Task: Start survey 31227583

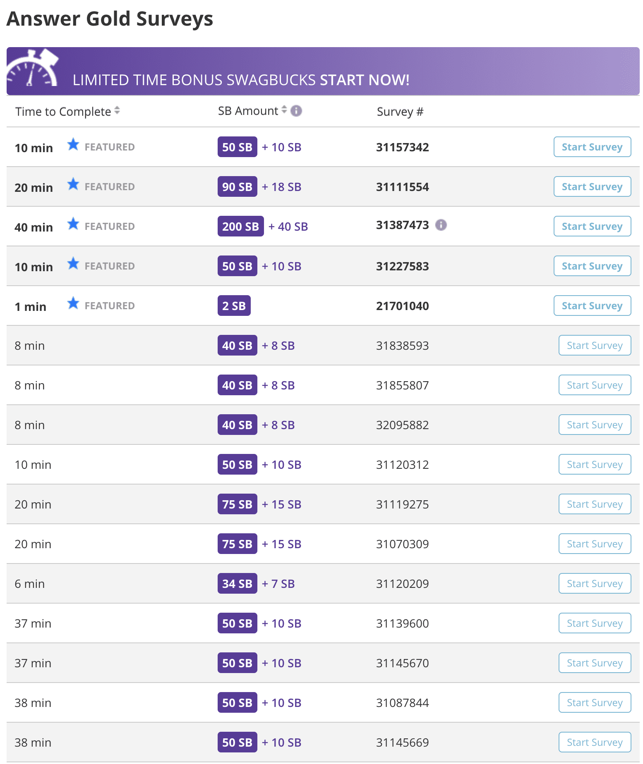Action: pos(592,266)
